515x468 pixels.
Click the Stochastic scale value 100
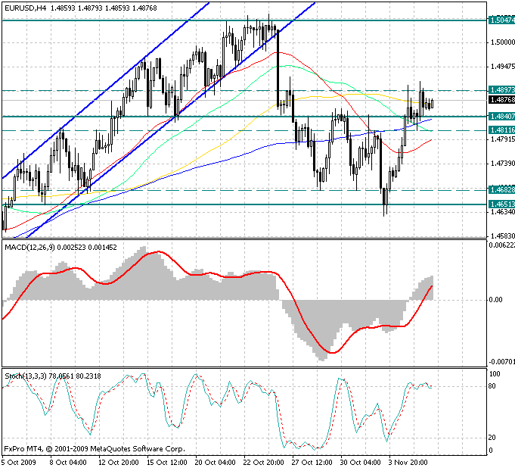point(495,374)
